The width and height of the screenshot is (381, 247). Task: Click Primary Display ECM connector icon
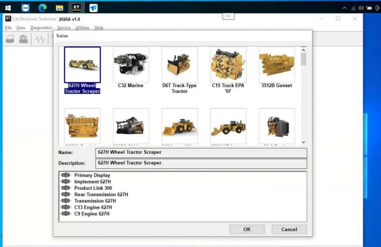tap(66, 175)
